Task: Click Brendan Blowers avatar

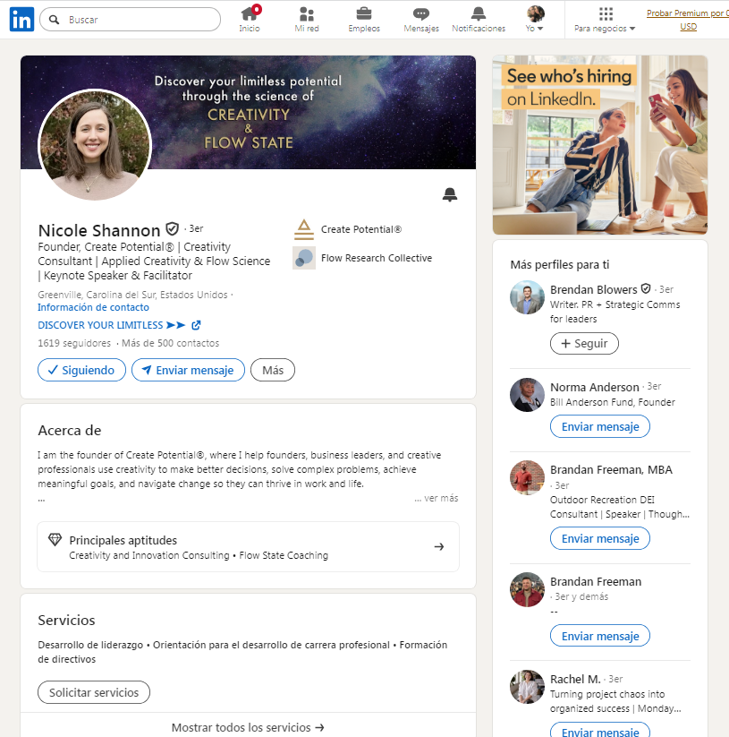Action: pos(527,297)
